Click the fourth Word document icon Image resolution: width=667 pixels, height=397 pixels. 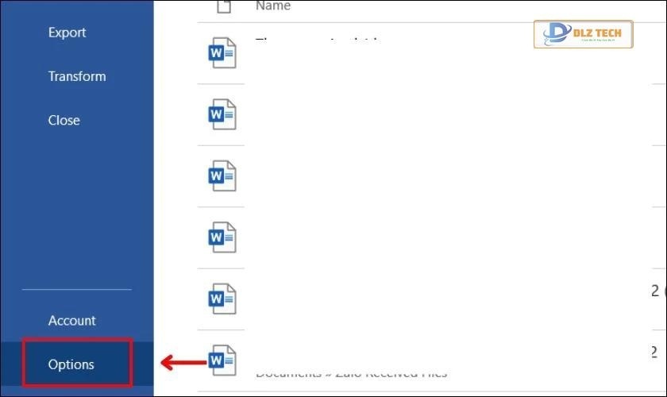(221, 237)
